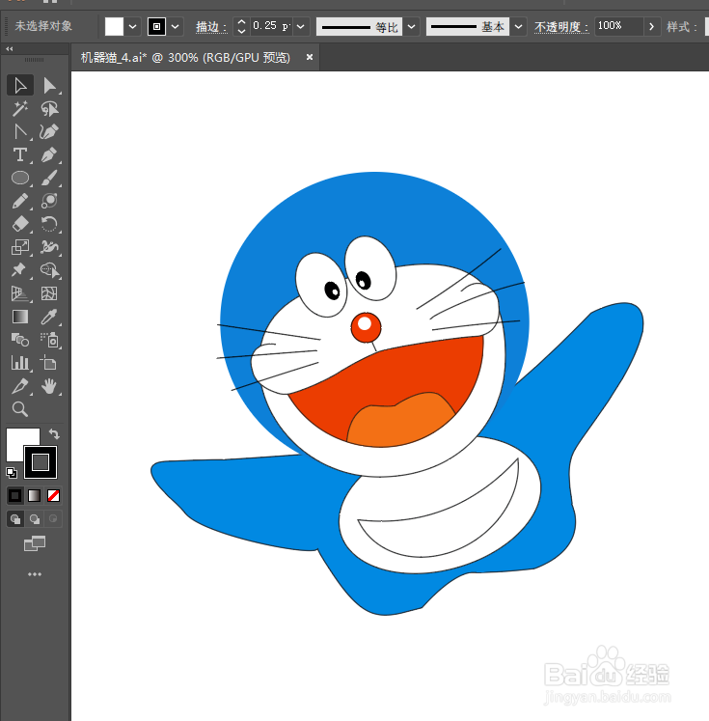709x721 pixels.
Task: Switch to 机器猫_4.ai document tab
Action: click(x=185, y=58)
